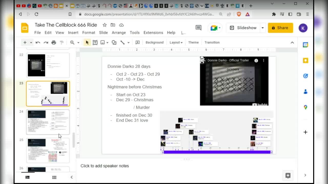
Task: Move presentation to a folder
Action: [113, 25]
